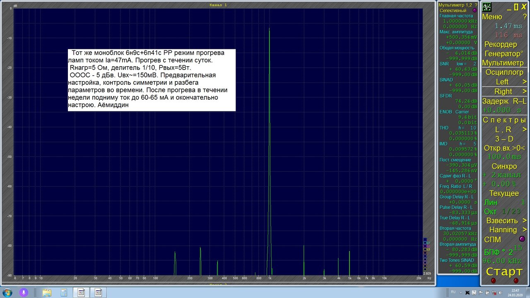
Task: Close the control panel with X
Action: tap(524, 7)
